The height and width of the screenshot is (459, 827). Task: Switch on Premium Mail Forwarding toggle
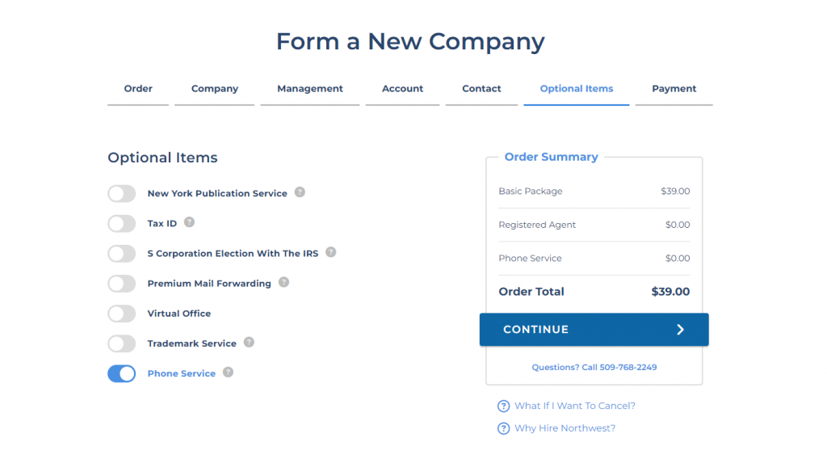click(x=122, y=284)
